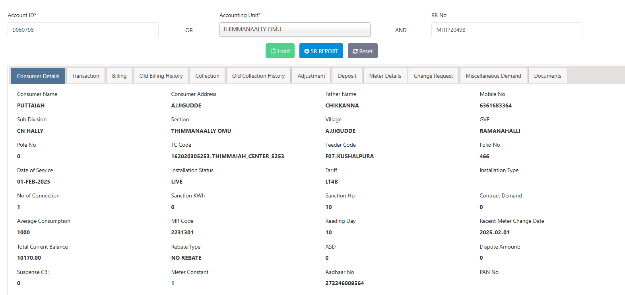
Task: Go to the Collection tab
Action: pyautogui.click(x=207, y=76)
